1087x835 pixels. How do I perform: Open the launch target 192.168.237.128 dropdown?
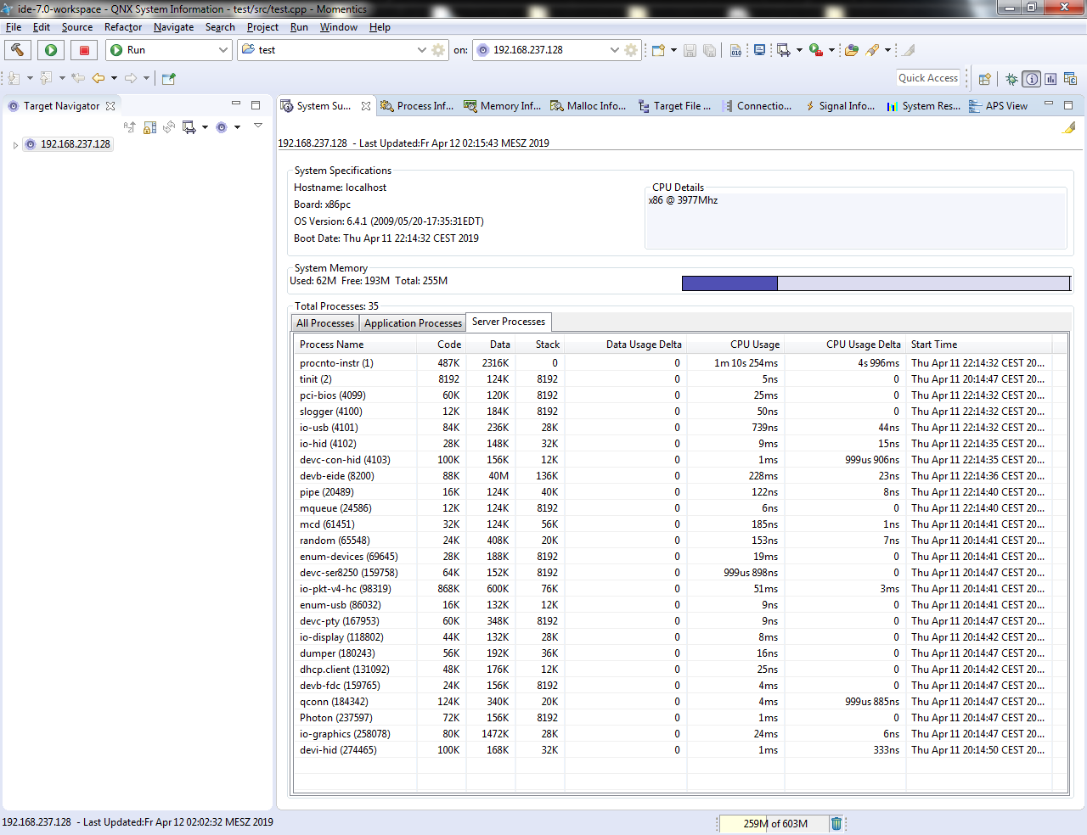[x=614, y=50]
